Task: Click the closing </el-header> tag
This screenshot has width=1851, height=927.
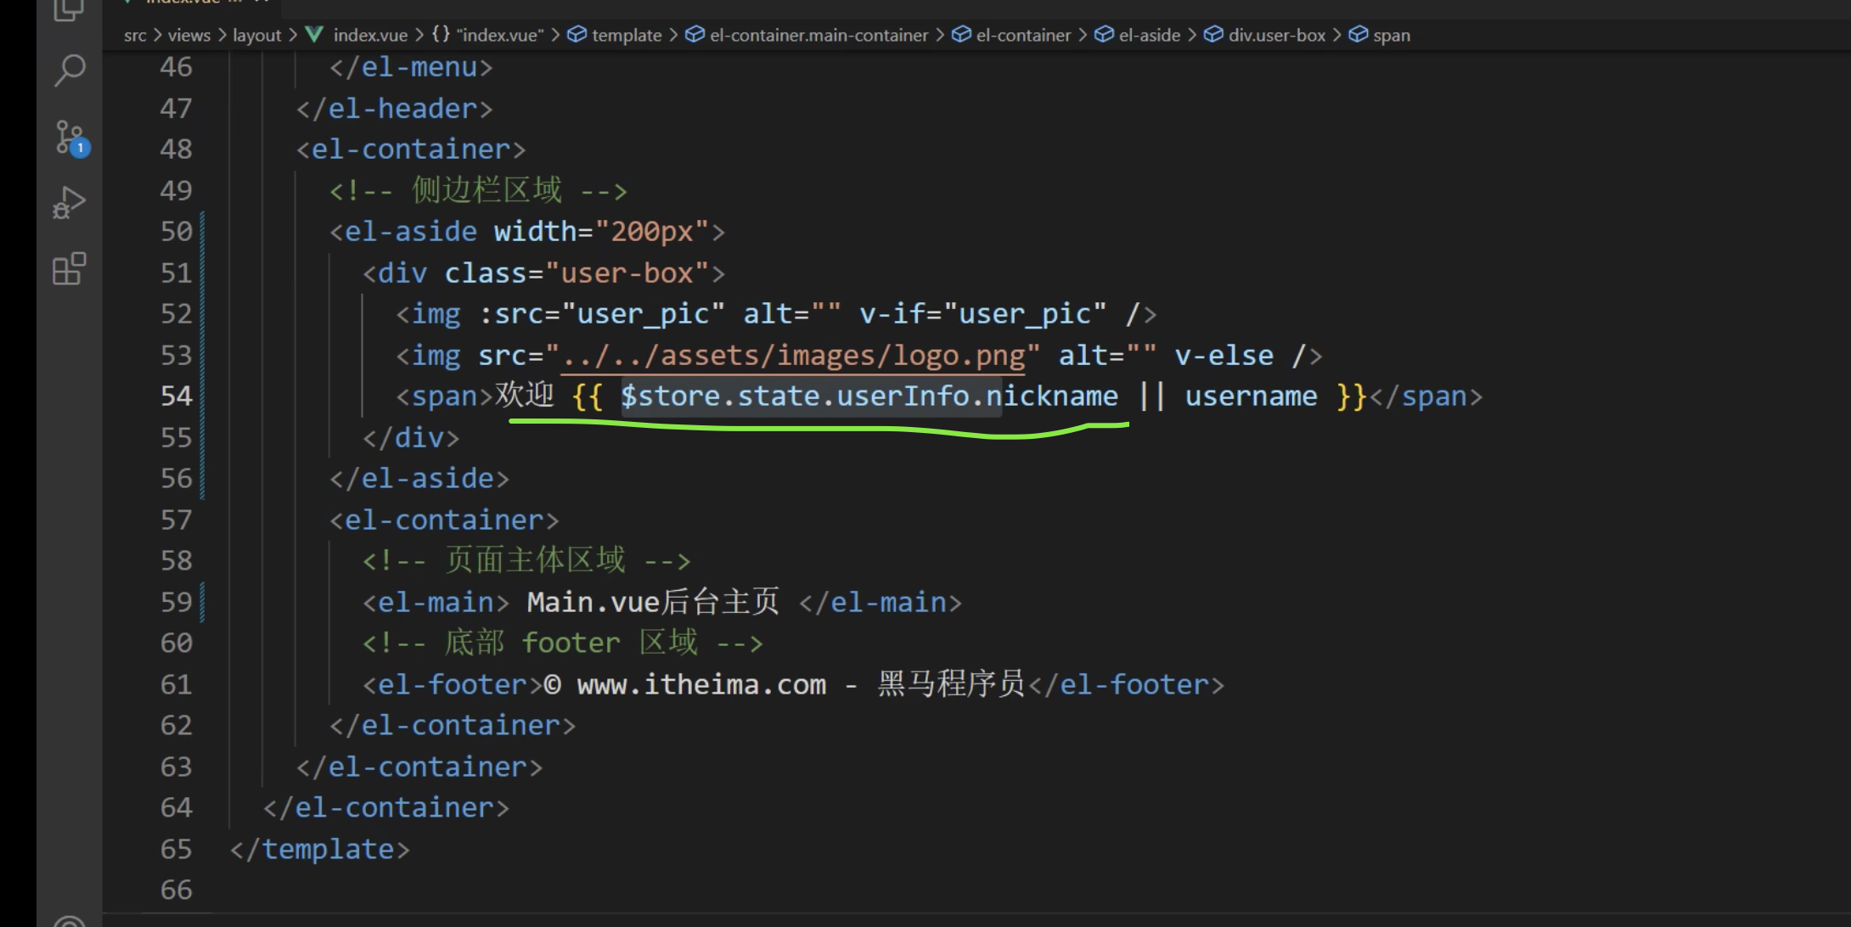Action: [394, 109]
